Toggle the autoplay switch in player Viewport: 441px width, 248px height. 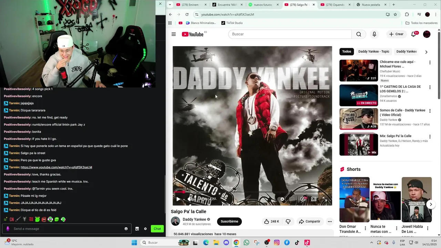coord(281,199)
